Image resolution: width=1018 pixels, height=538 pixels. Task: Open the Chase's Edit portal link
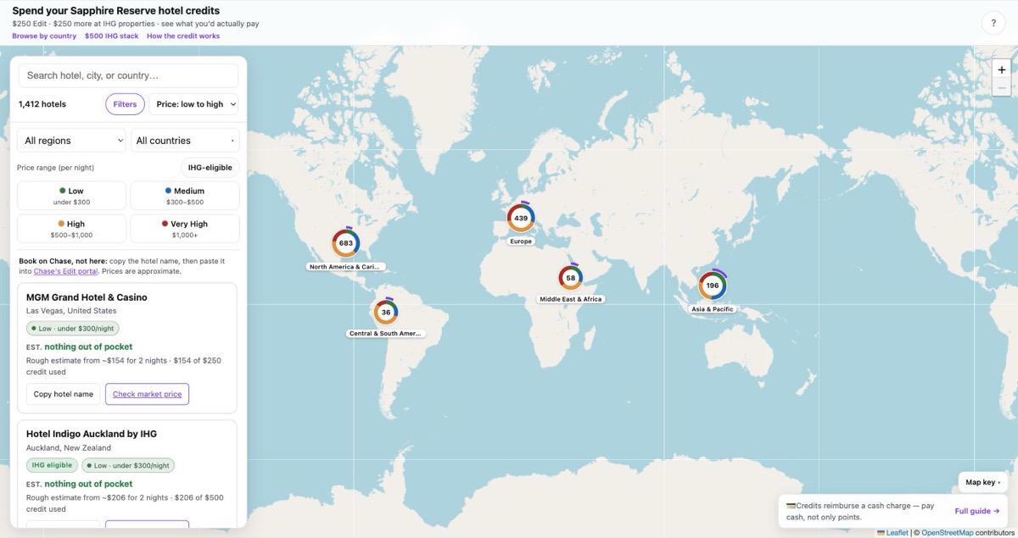tap(65, 271)
